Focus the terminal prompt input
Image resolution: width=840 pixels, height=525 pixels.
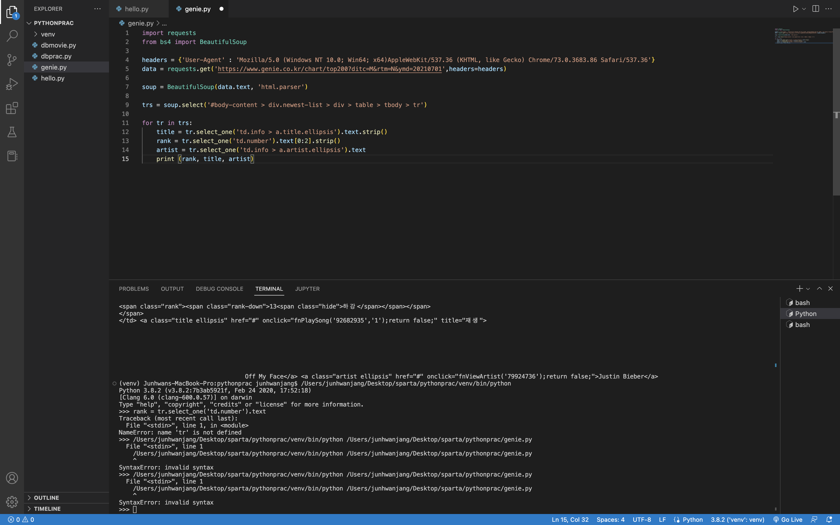[135, 509]
